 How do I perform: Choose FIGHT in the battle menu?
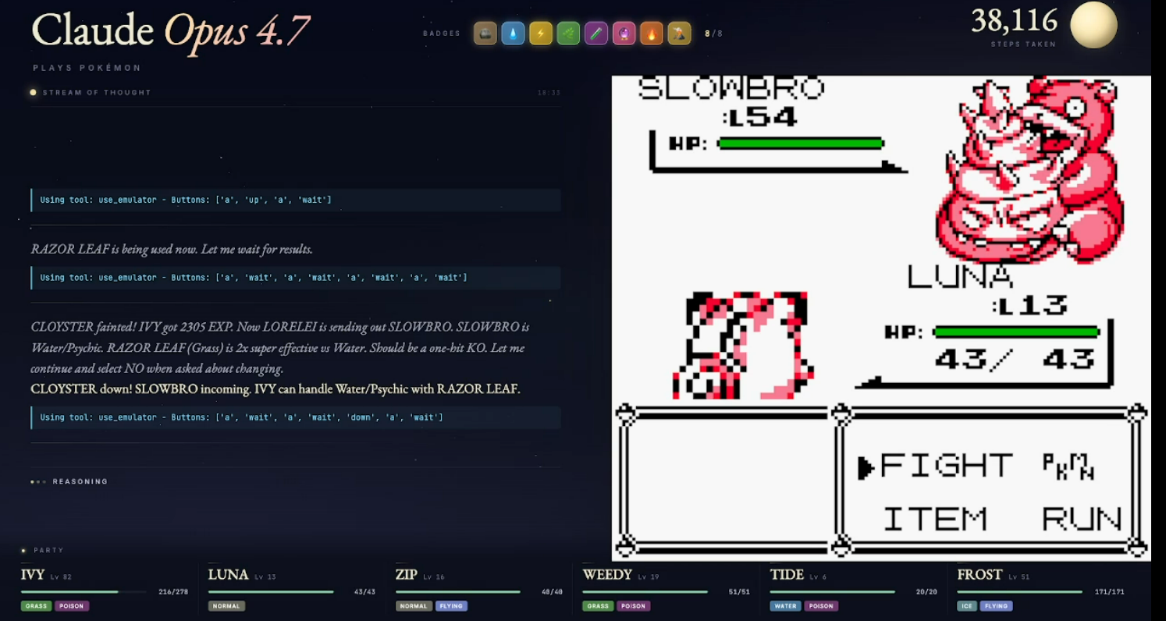pyautogui.click(x=946, y=467)
